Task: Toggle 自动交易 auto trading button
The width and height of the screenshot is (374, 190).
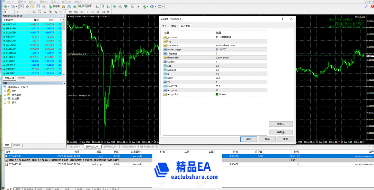Action: point(85,7)
